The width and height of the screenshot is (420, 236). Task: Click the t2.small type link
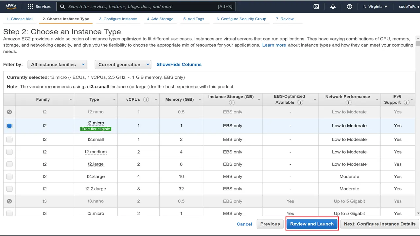point(96,140)
